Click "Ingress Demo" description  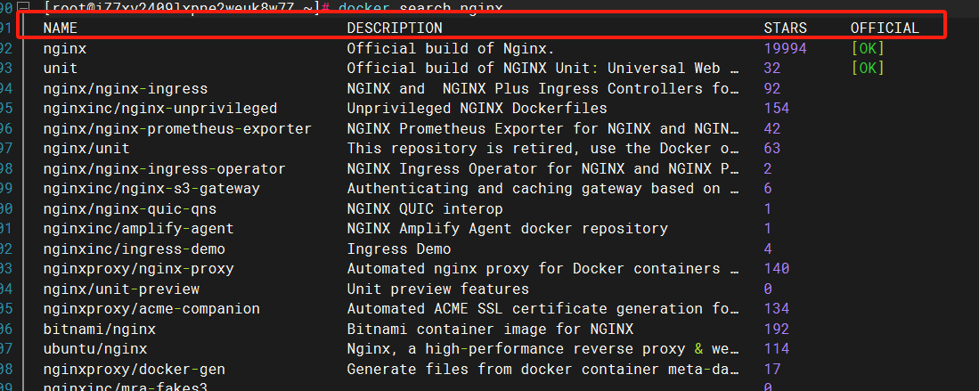399,248
